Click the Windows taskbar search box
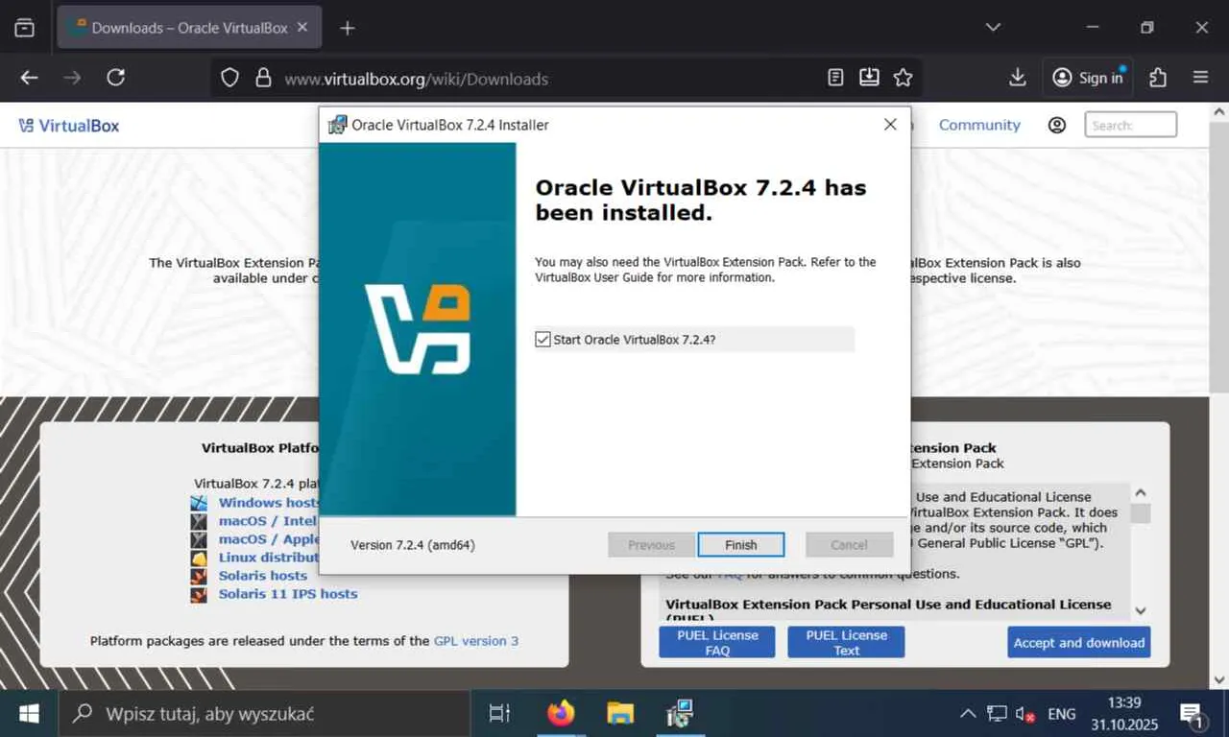The height and width of the screenshot is (737, 1229). tap(264, 713)
